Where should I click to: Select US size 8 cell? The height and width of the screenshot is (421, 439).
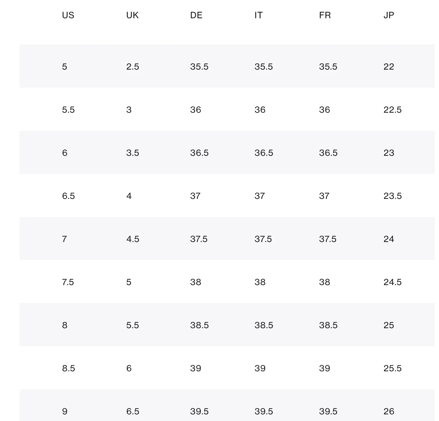[x=65, y=325]
